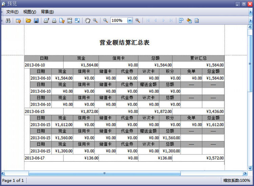Go to the previous page
This screenshot has width=254, height=186.
coord(155,21)
